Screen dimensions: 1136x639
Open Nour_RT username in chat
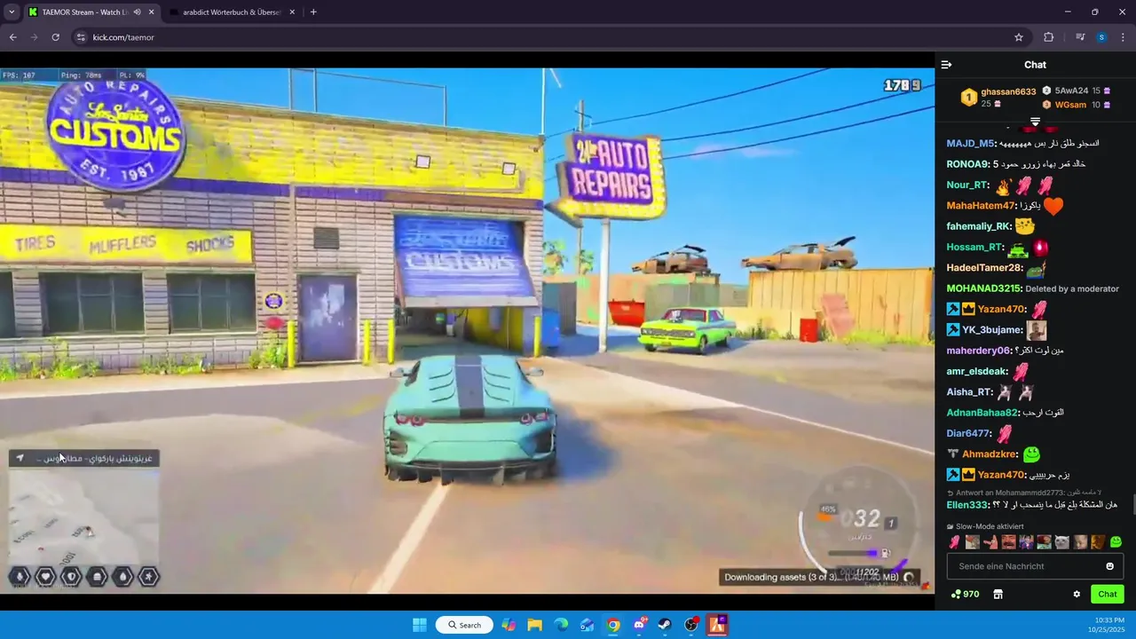pos(967,185)
